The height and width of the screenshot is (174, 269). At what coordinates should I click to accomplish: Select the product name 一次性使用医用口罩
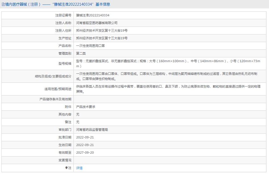coord(90,46)
